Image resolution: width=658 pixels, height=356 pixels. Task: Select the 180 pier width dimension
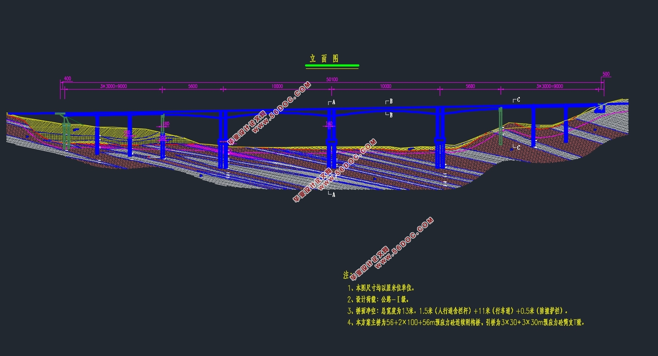point(166,124)
